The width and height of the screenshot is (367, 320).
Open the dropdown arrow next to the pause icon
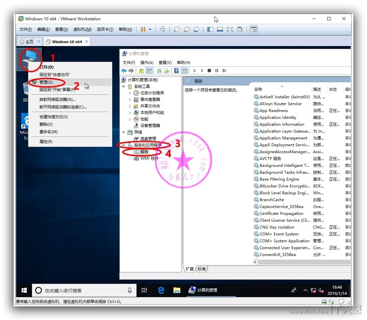click(x=150, y=29)
